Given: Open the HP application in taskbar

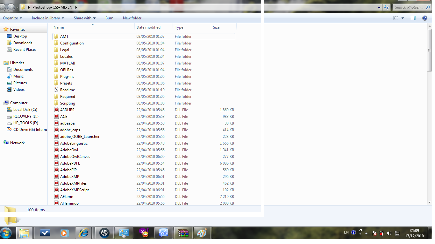Looking at the screenshot, I should pyautogui.click(x=104, y=234).
